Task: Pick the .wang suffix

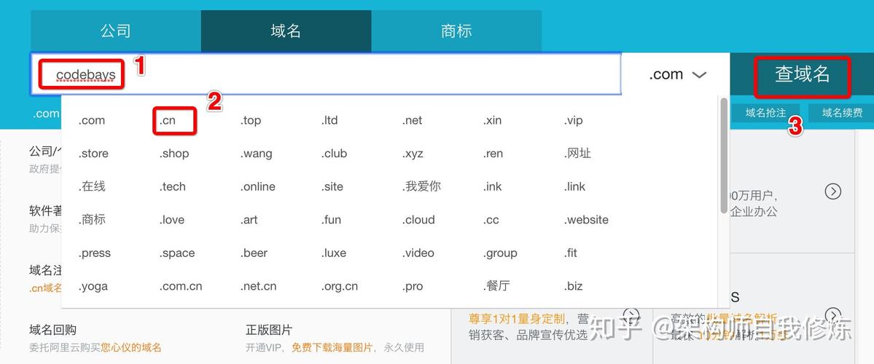Action: (x=256, y=154)
